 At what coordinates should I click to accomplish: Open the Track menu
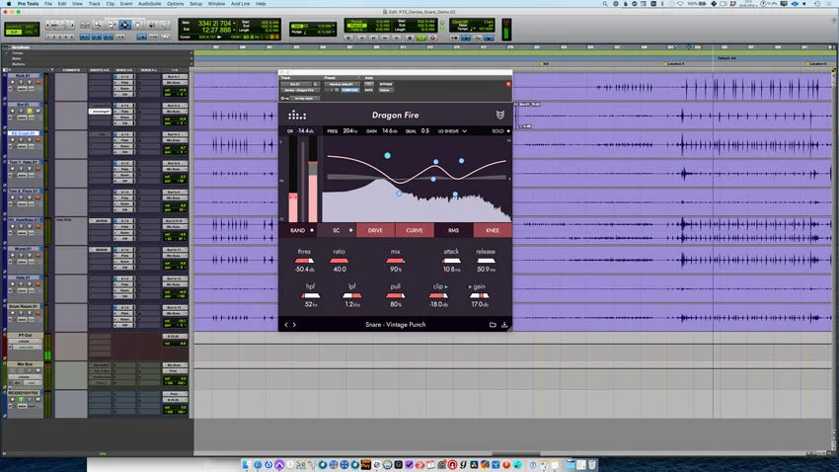point(94,4)
